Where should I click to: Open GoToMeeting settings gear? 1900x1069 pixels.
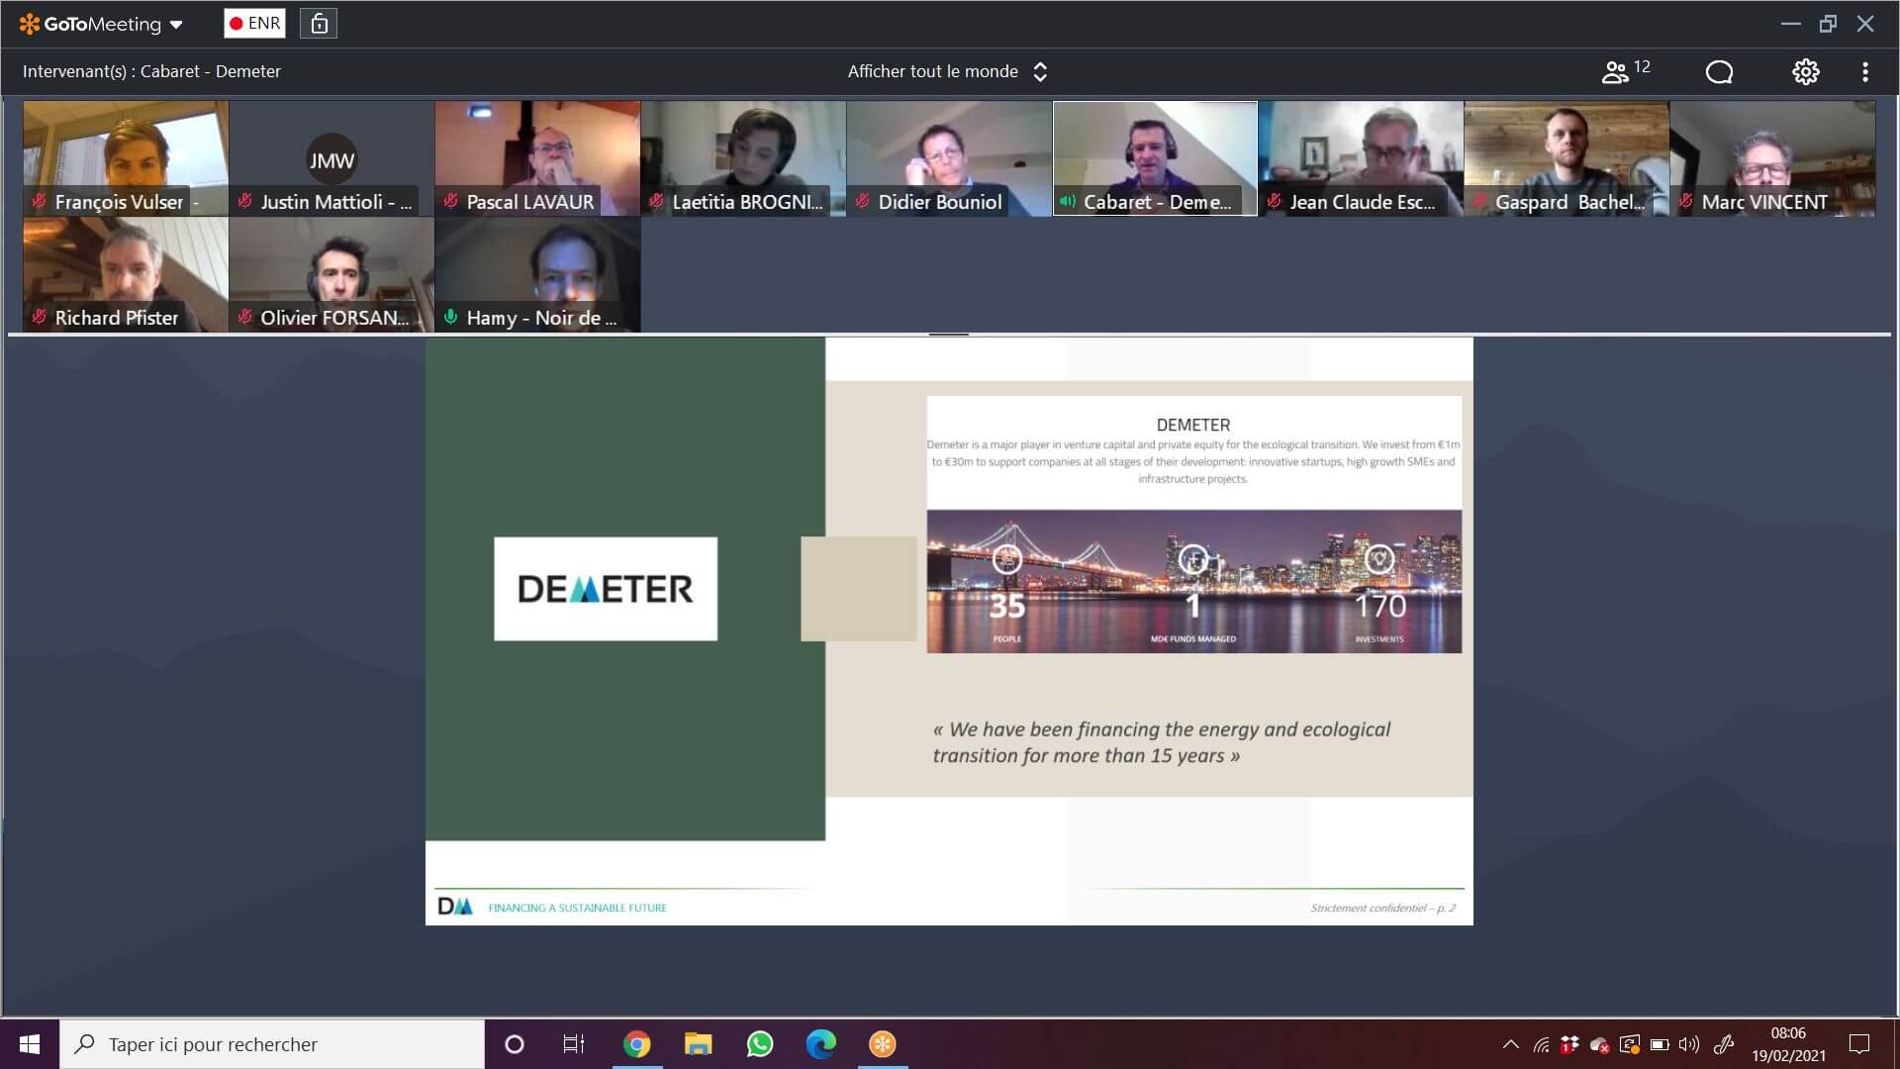pyautogui.click(x=1805, y=71)
